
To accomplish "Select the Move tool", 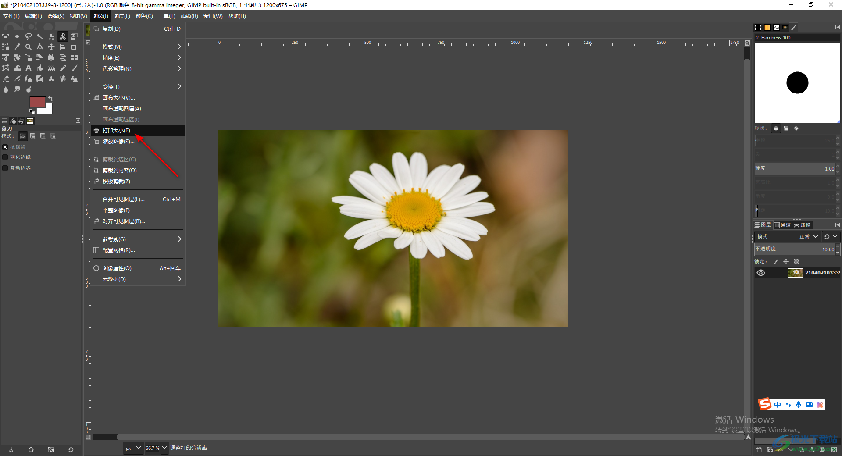I will (51, 47).
